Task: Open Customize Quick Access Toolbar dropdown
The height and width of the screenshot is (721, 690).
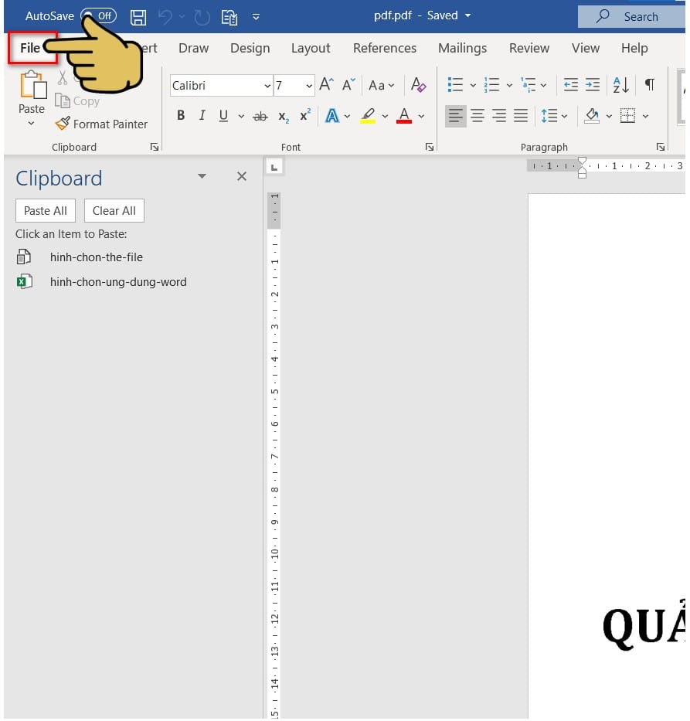Action: (x=256, y=18)
